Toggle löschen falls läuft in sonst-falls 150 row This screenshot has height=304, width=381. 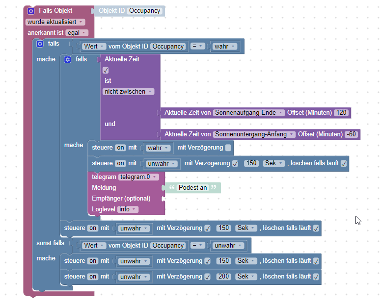tap(316, 261)
